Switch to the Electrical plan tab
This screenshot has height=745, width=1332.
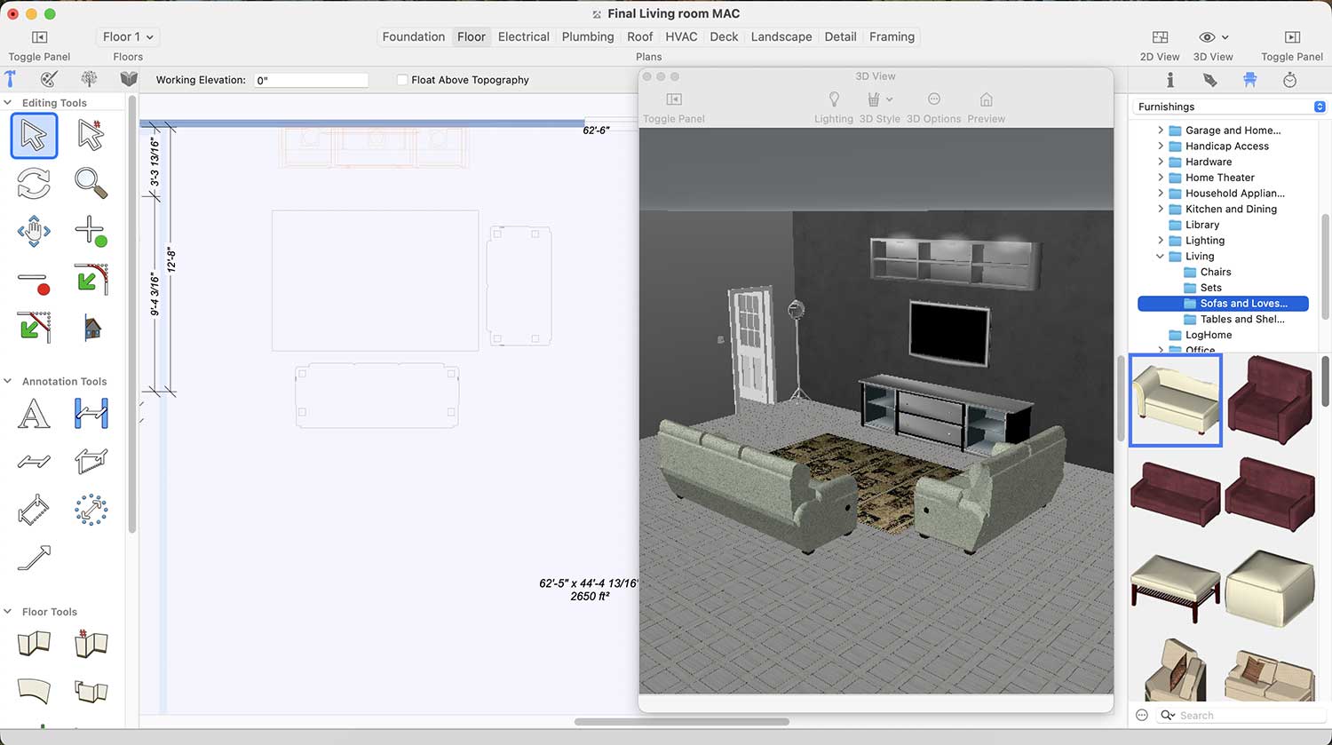[x=523, y=37]
